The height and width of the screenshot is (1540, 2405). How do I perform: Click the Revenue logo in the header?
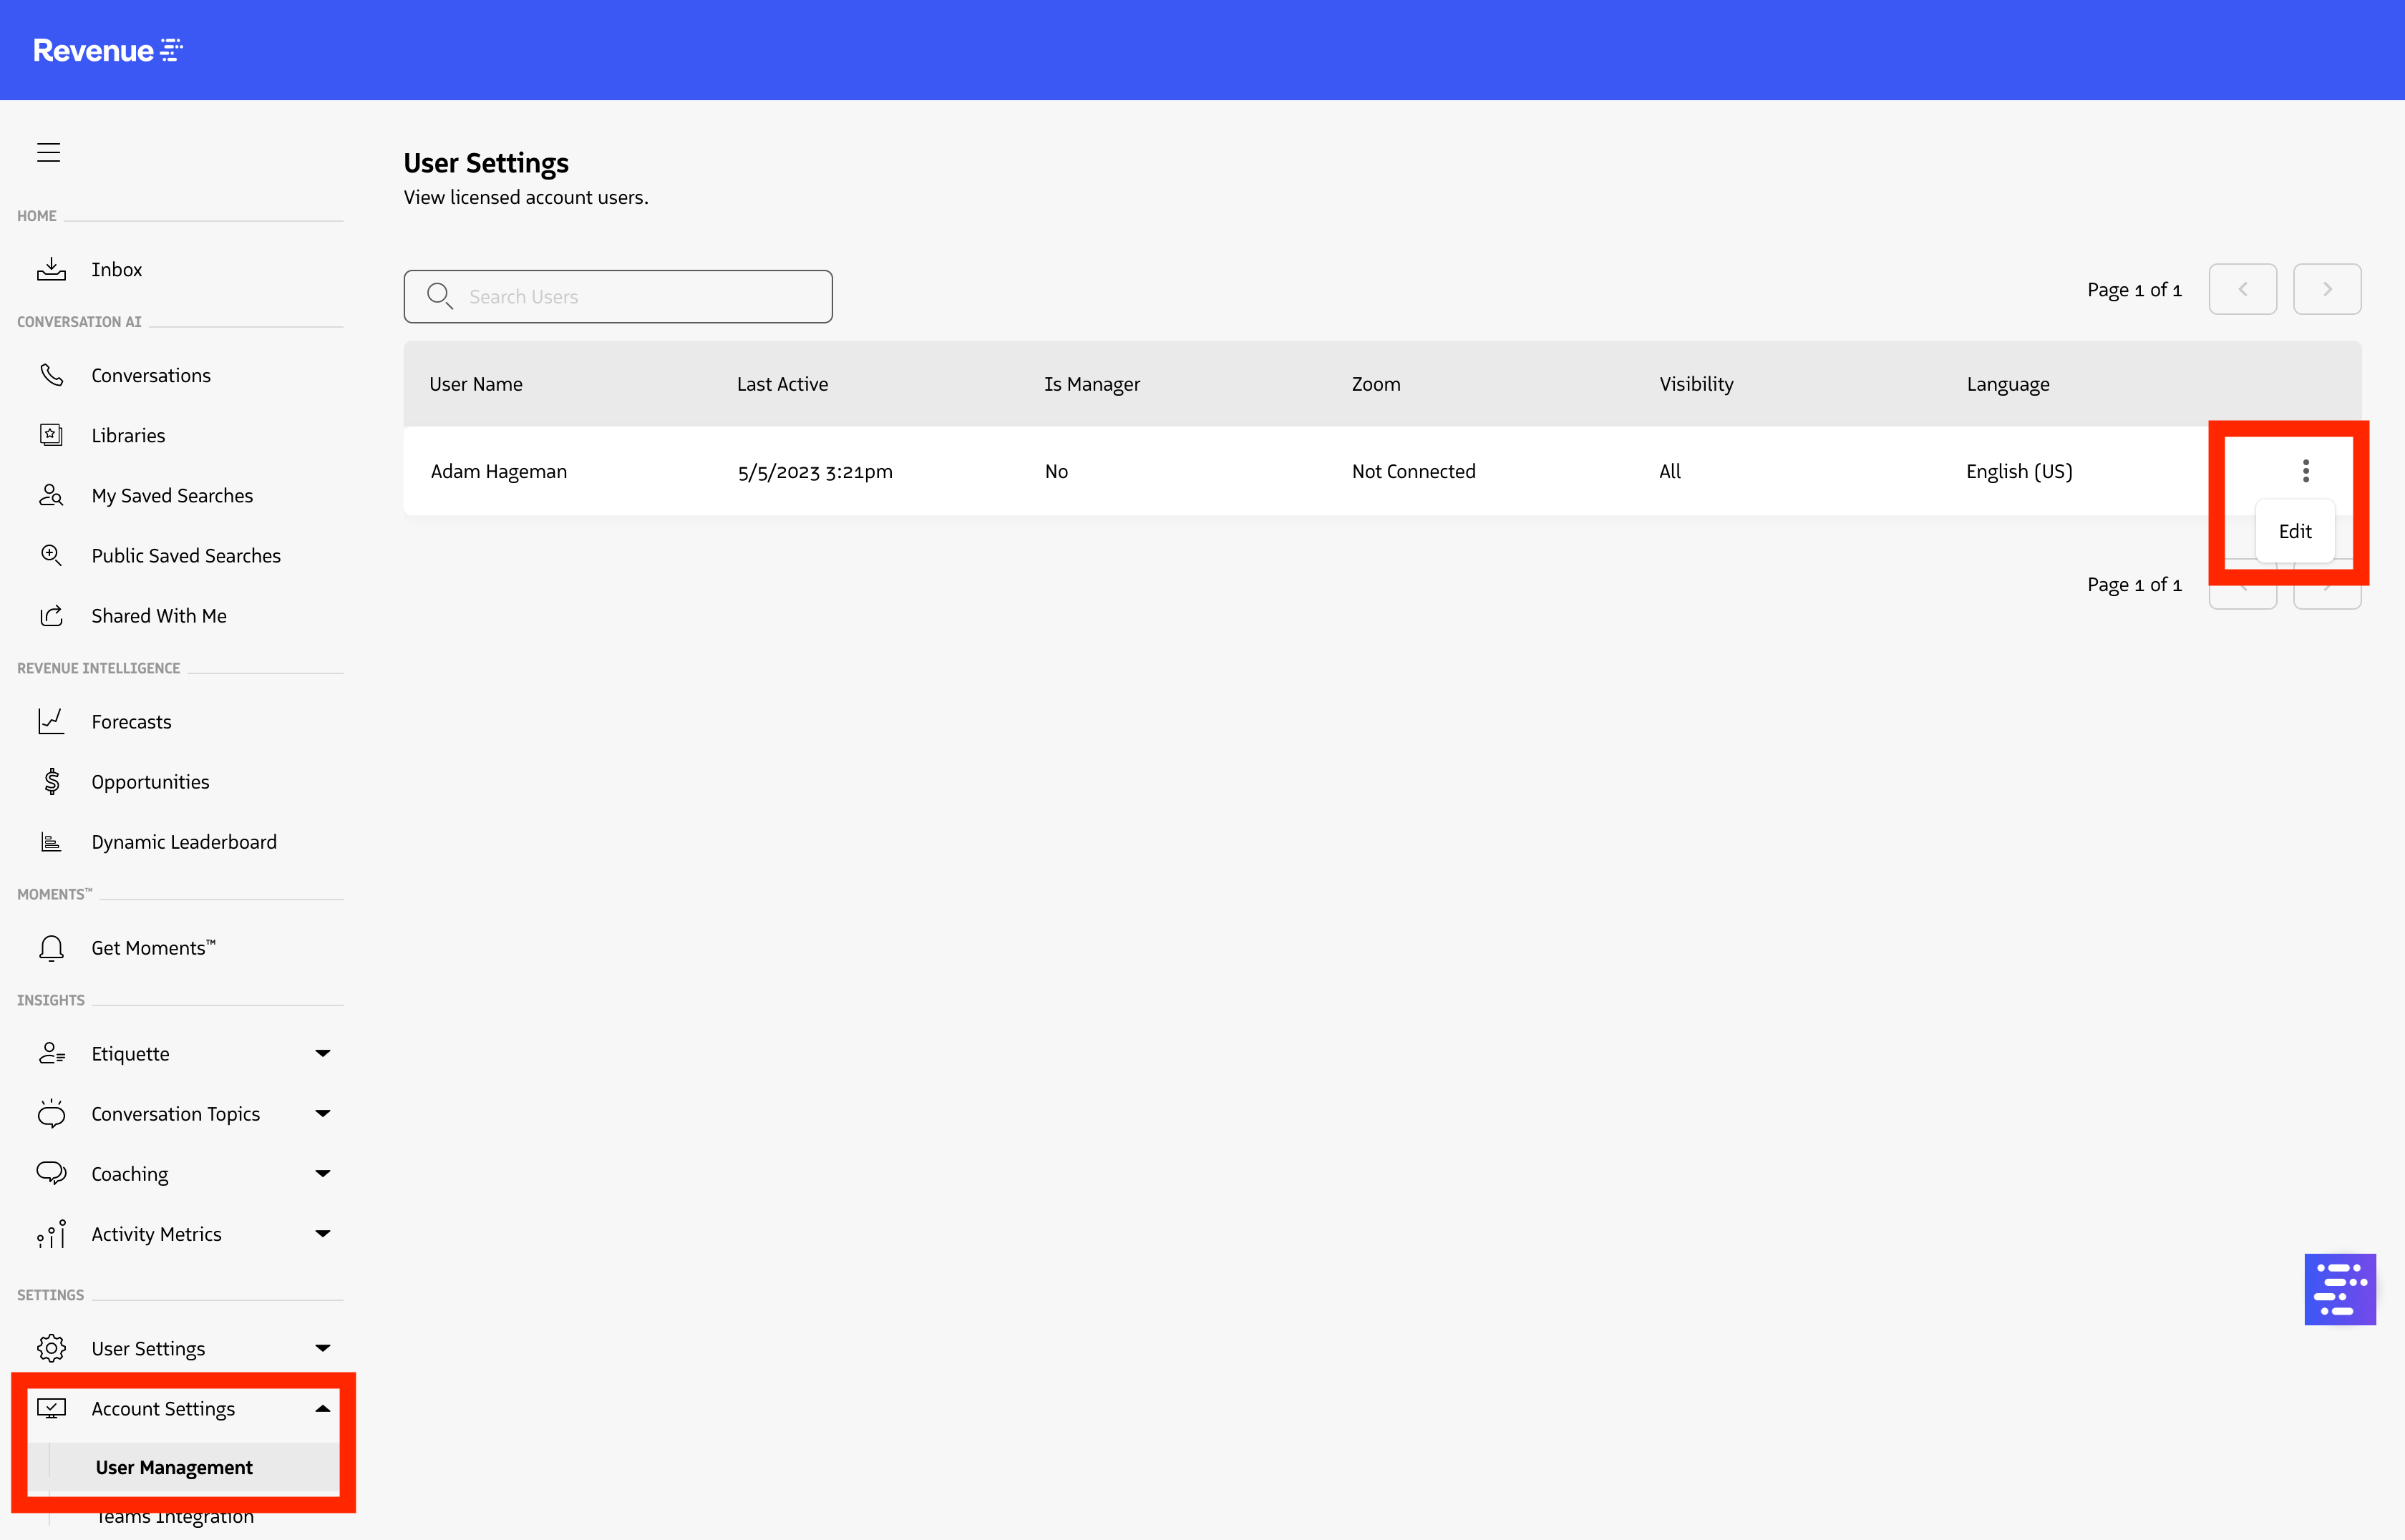107,49
